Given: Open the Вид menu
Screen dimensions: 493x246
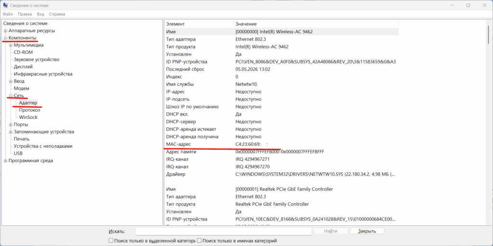Looking at the screenshot, I should (x=40, y=14).
